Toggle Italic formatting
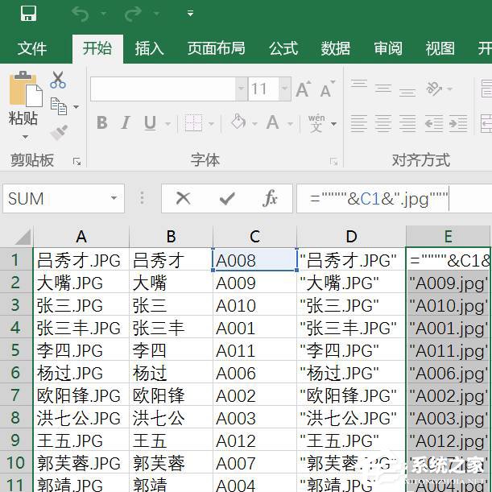The width and height of the screenshot is (492, 492). pos(126,122)
